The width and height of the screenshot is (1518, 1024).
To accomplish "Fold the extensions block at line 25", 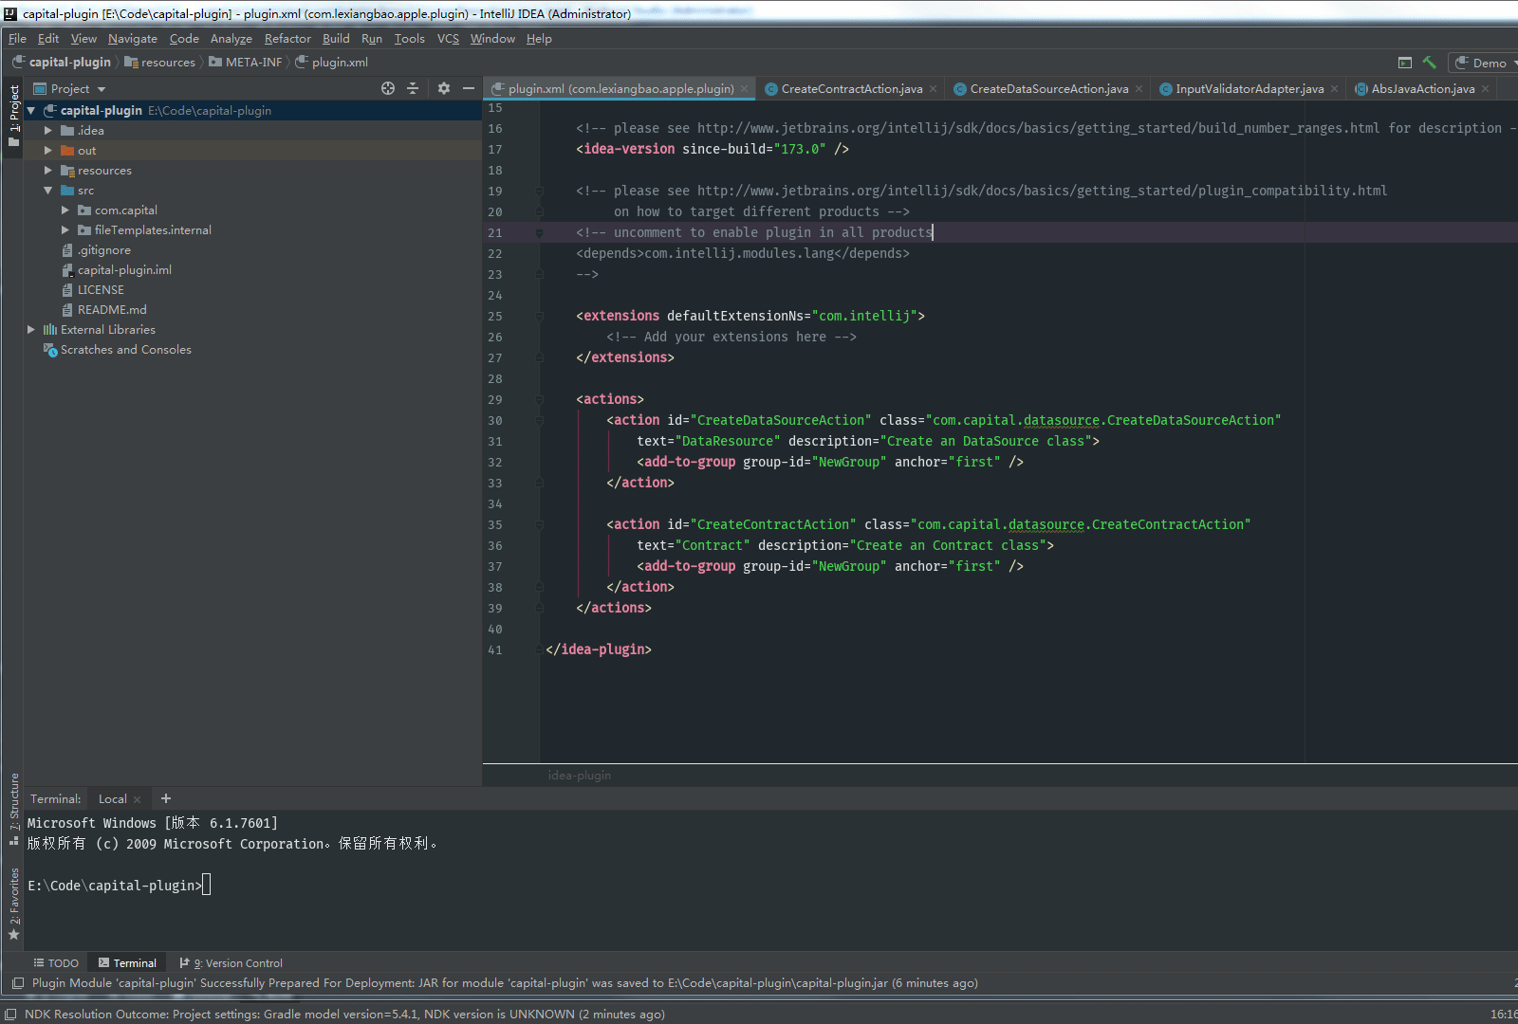I will [539, 317].
